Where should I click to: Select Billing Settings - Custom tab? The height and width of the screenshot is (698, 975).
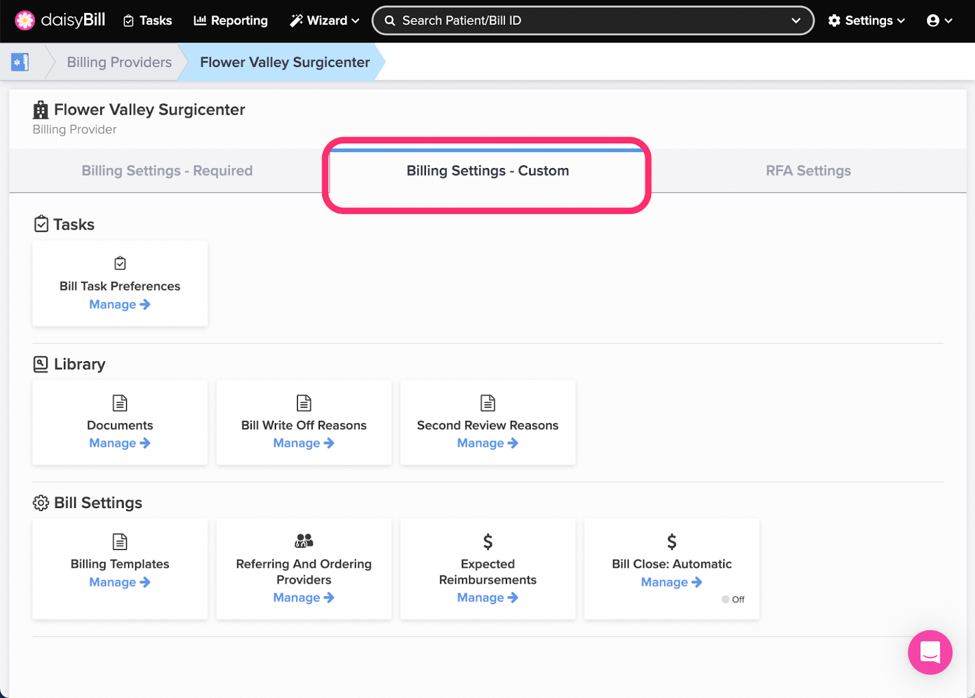(x=487, y=171)
